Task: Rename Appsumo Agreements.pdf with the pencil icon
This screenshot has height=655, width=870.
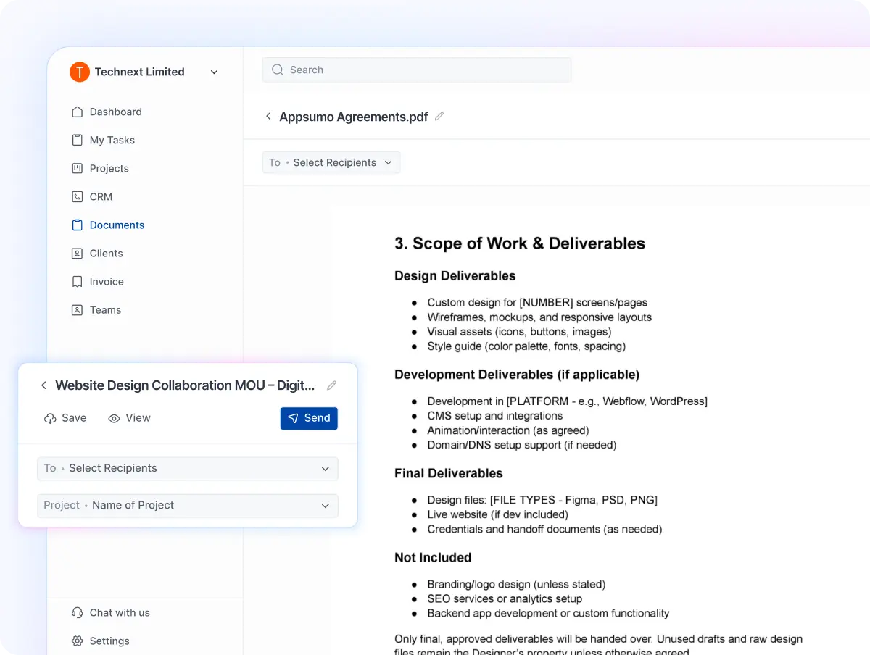Action: pos(439,116)
